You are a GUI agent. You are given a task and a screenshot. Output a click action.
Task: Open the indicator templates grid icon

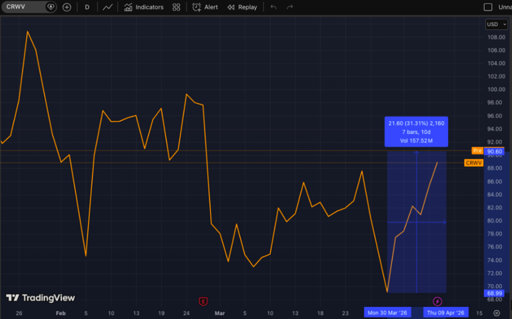point(176,7)
